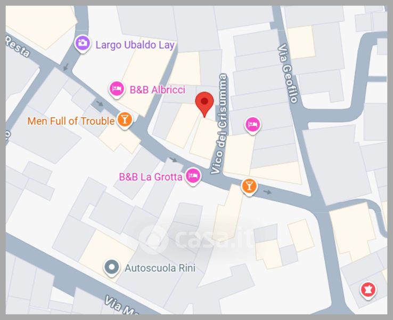Viewport: 393px width, 320px height.
Task: Open the Men Full of Trouble bar icon
Action: coord(125,120)
